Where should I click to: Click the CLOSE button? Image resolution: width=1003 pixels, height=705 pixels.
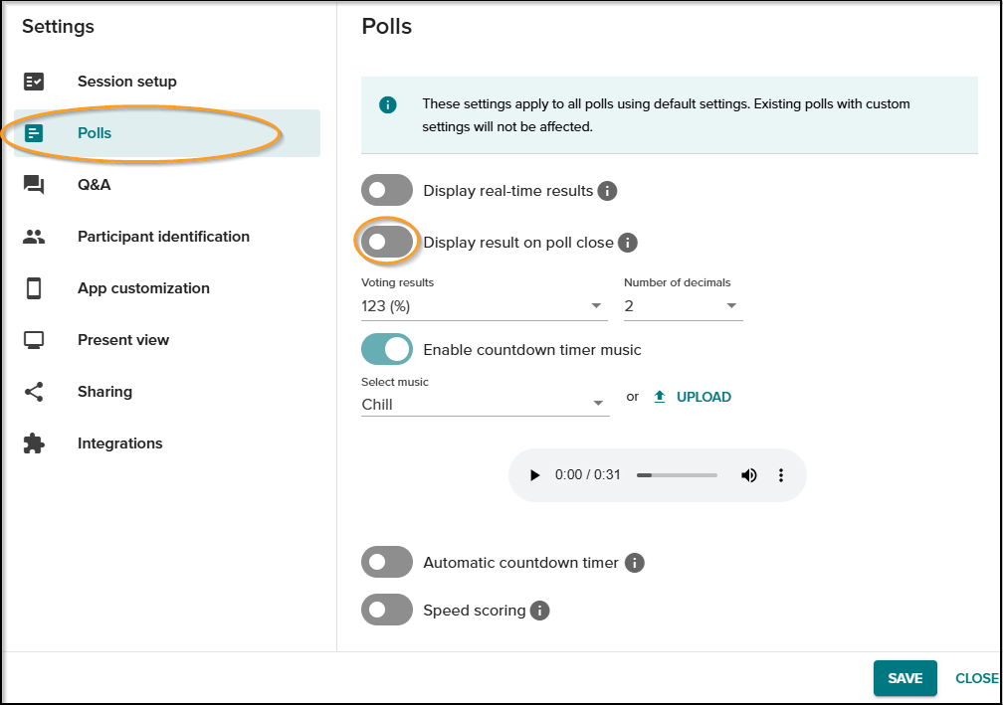976,678
